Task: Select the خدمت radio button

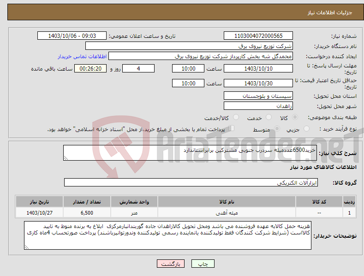Action: point(269,117)
